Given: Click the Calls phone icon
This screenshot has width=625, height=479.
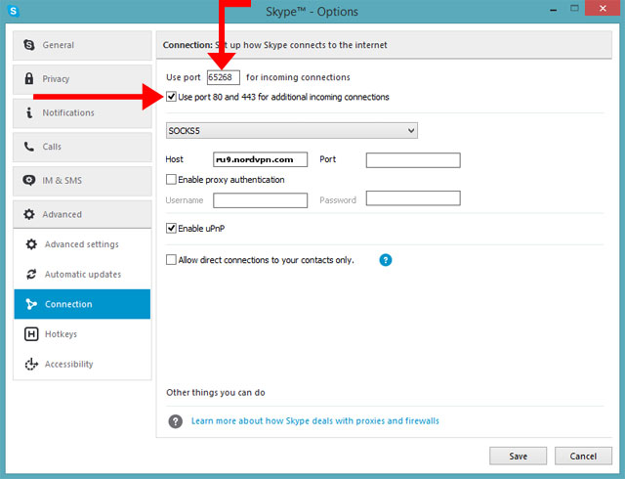Looking at the screenshot, I should point(30,147).
